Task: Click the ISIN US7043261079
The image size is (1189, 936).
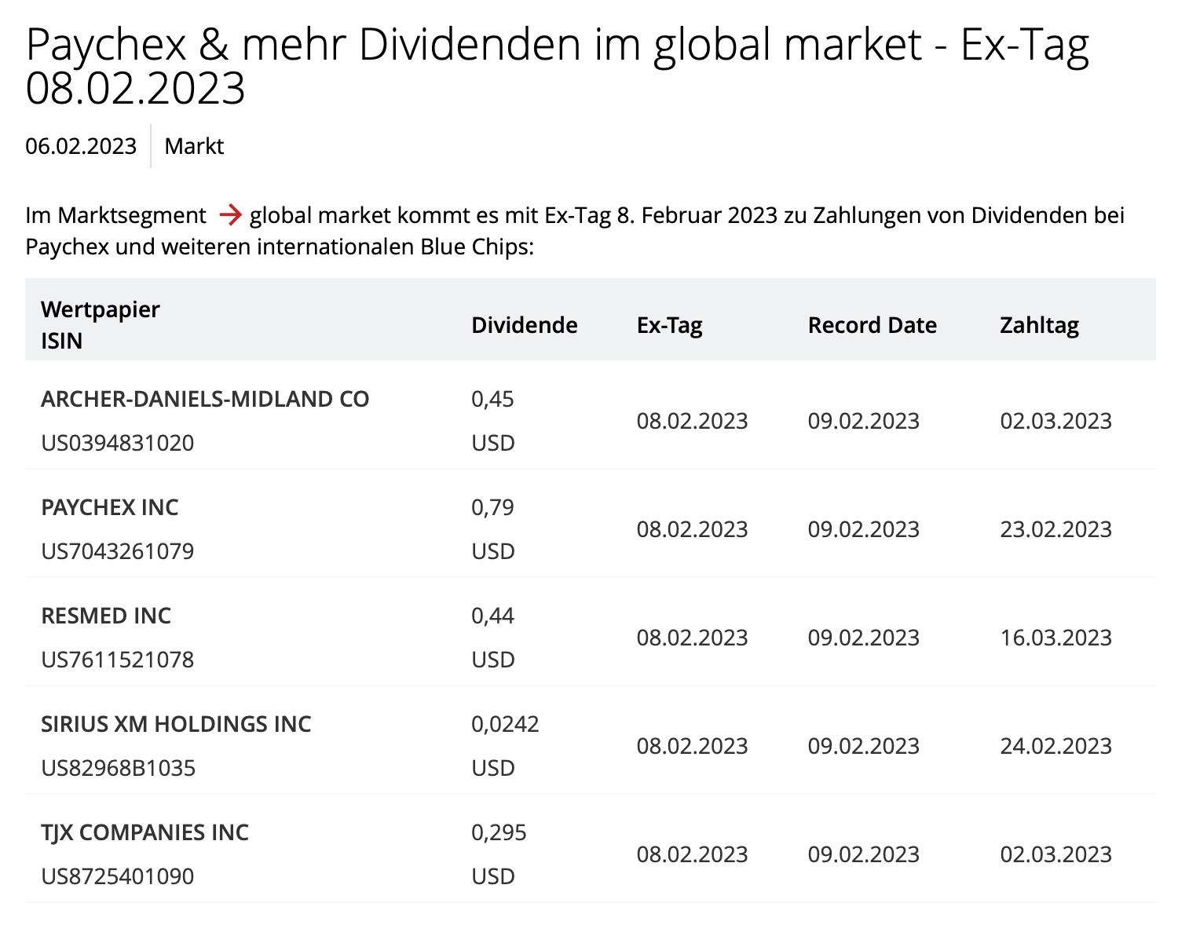Action: 118,551
